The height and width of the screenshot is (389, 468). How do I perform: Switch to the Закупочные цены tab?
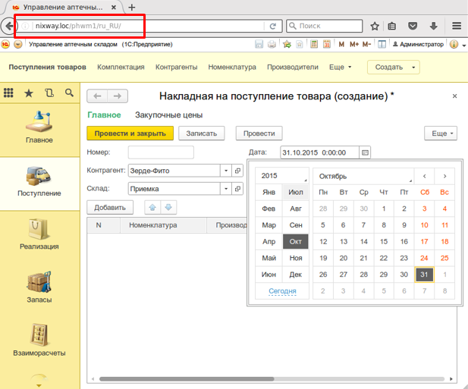[x=168, y=115]
